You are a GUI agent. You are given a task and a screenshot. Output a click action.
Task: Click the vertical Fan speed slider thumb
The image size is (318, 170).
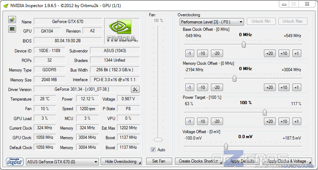[158, 140]
